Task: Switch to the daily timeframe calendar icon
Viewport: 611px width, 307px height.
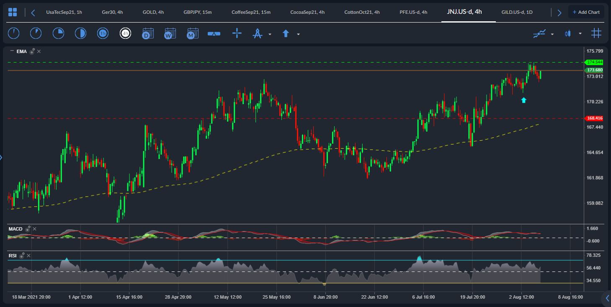Action: pos(147,33)
